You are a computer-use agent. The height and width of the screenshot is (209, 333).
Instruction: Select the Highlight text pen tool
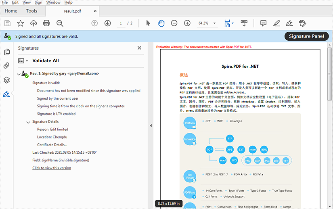click(276, 23)
